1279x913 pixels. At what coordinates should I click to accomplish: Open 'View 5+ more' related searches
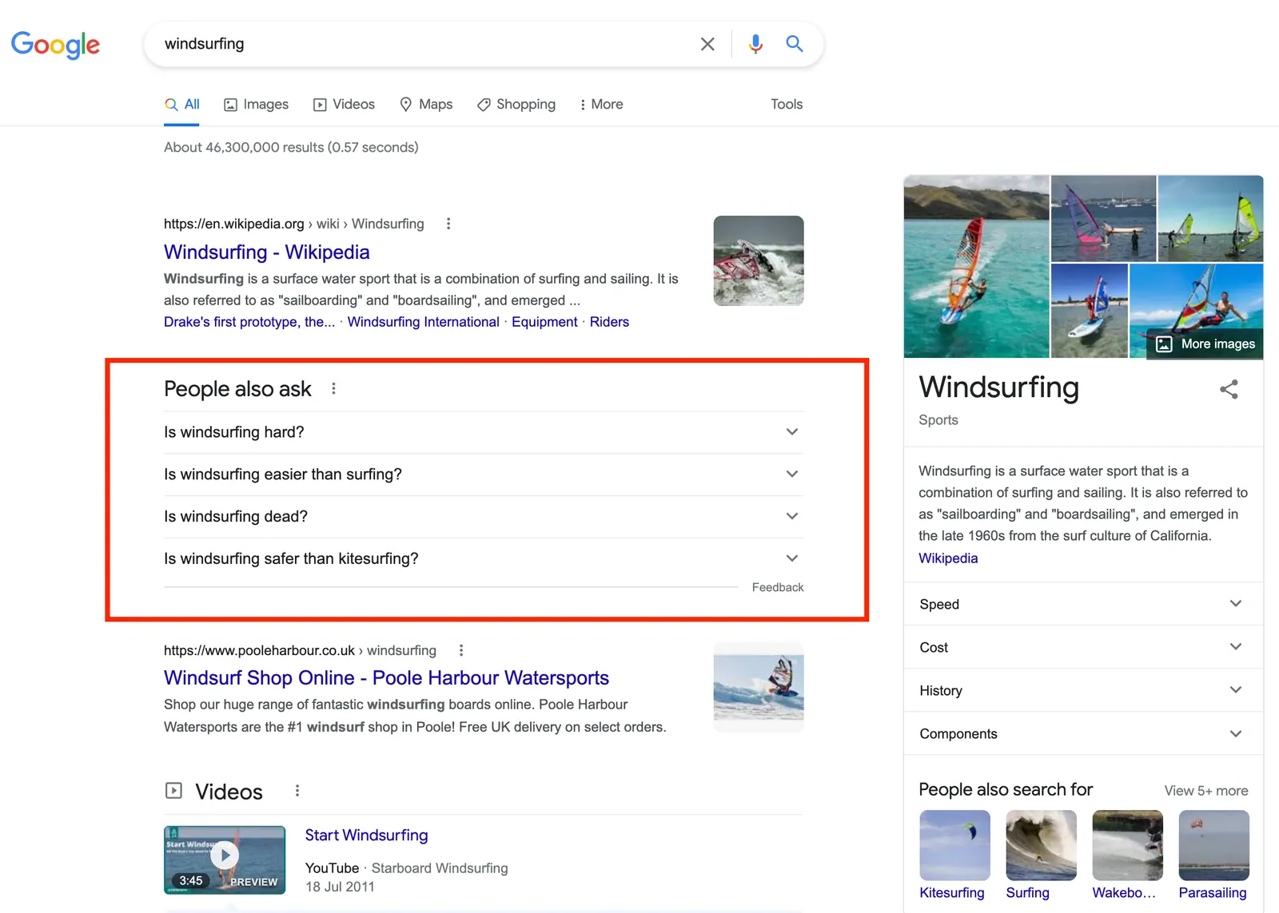[1205, 791]
